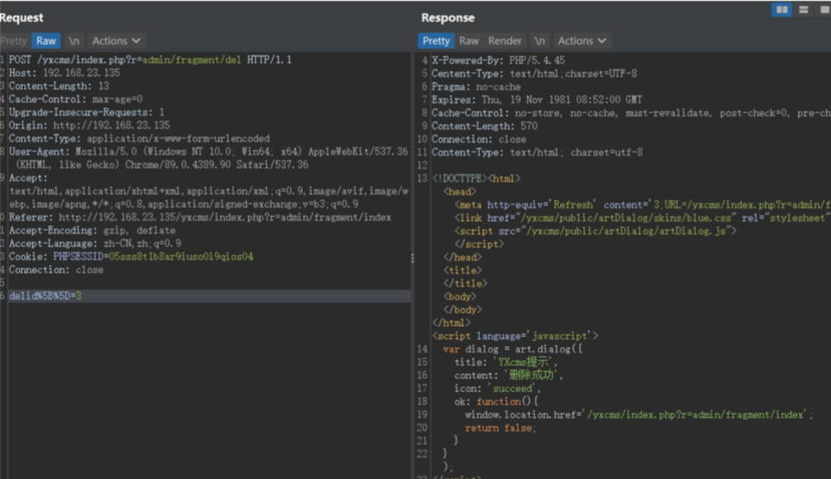Screen dimensions: 831x479
Task: Click the Upgrade-Insecure-Requests header line
Action: click(x=86, y=112)
